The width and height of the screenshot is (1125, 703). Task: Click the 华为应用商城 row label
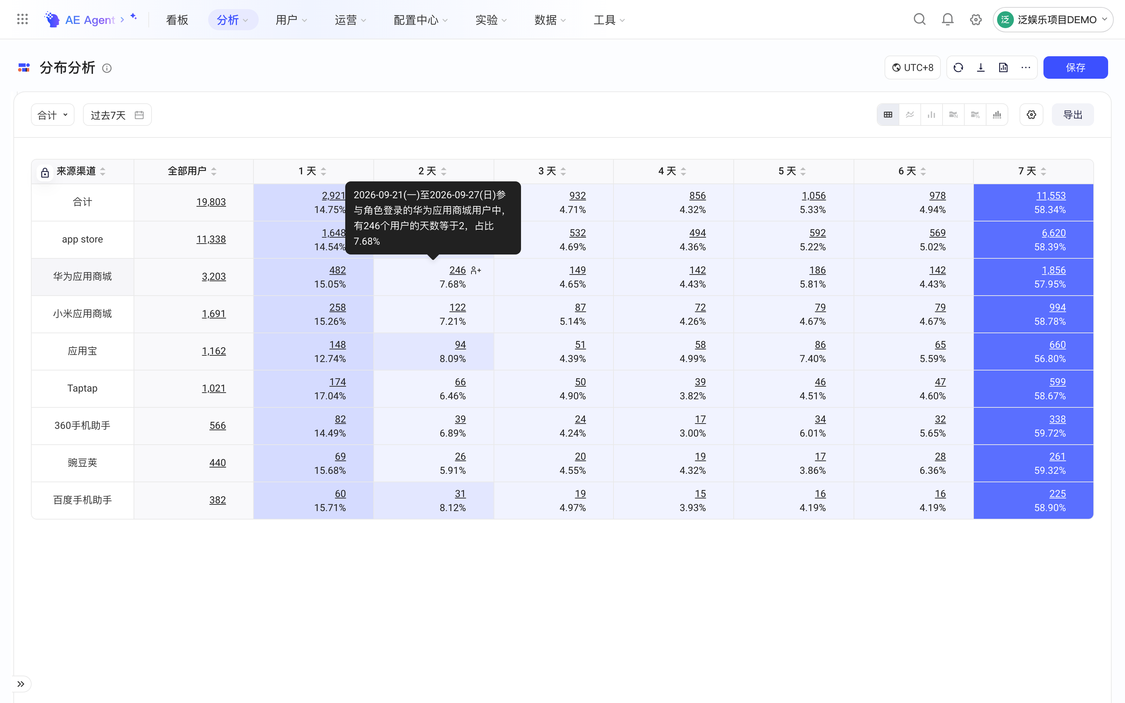(x=82, y=277)
